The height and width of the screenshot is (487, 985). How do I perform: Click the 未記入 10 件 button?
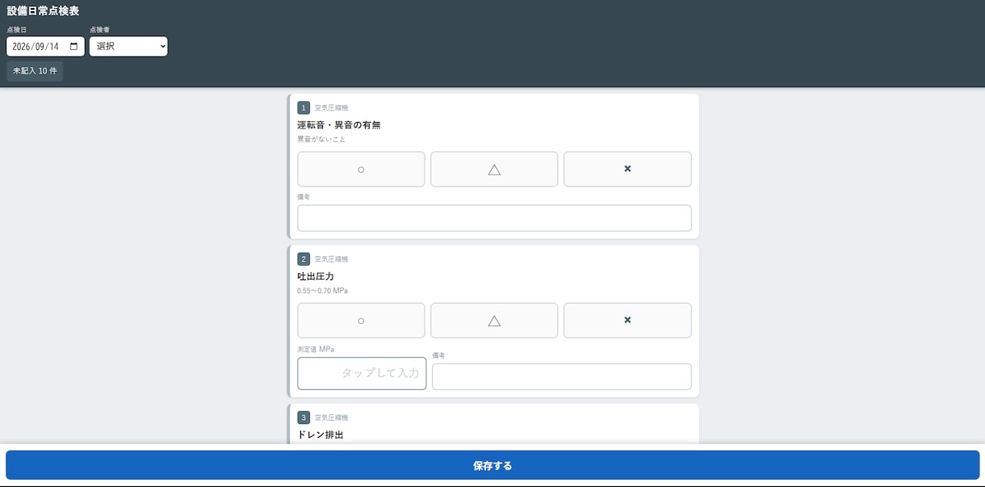(x=35, y=71)
